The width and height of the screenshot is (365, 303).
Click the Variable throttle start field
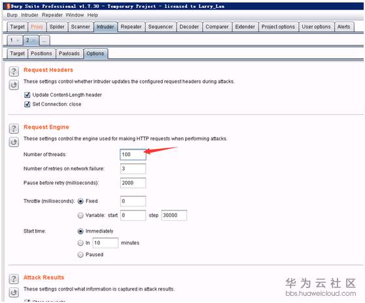[x=133, y=215]
